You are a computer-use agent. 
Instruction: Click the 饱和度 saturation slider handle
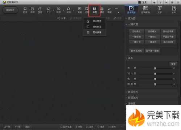155,84
